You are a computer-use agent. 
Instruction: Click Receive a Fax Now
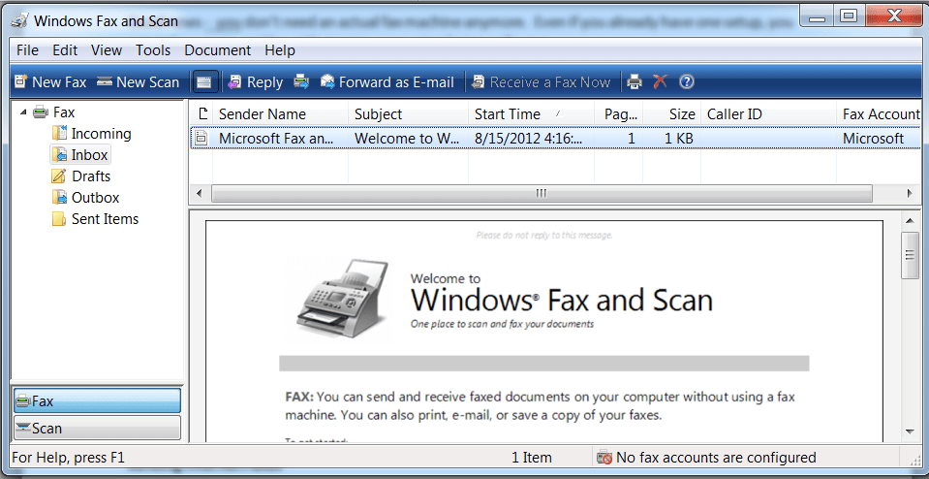541,81
